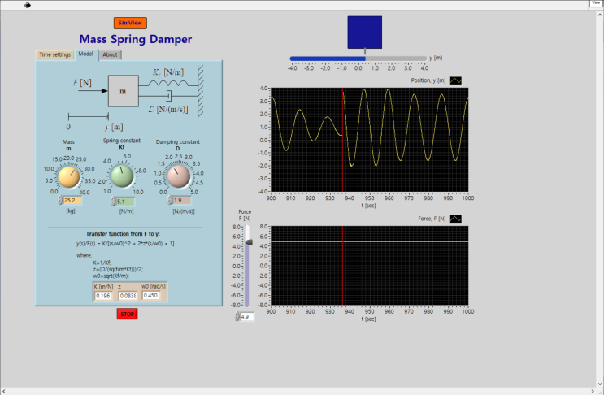Click the Position y chart area
Image resolution: width=604 pixels, height=395 pixels.
pos(370,140)
